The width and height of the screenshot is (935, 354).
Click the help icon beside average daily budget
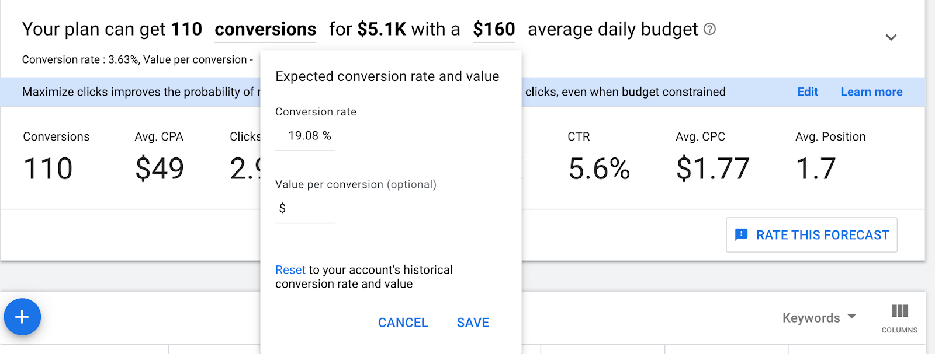709,29
